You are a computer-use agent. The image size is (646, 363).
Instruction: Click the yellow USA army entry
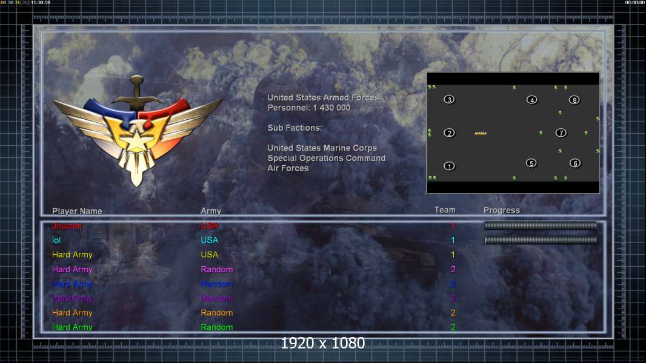click(209, 255)
